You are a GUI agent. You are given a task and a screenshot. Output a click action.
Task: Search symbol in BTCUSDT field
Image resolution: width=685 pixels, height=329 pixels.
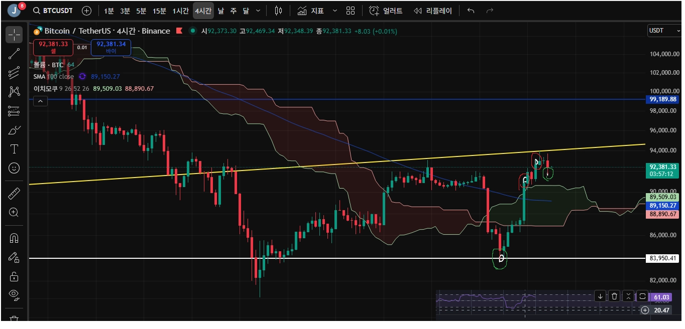pyautogui.click(x=53, y=11)
